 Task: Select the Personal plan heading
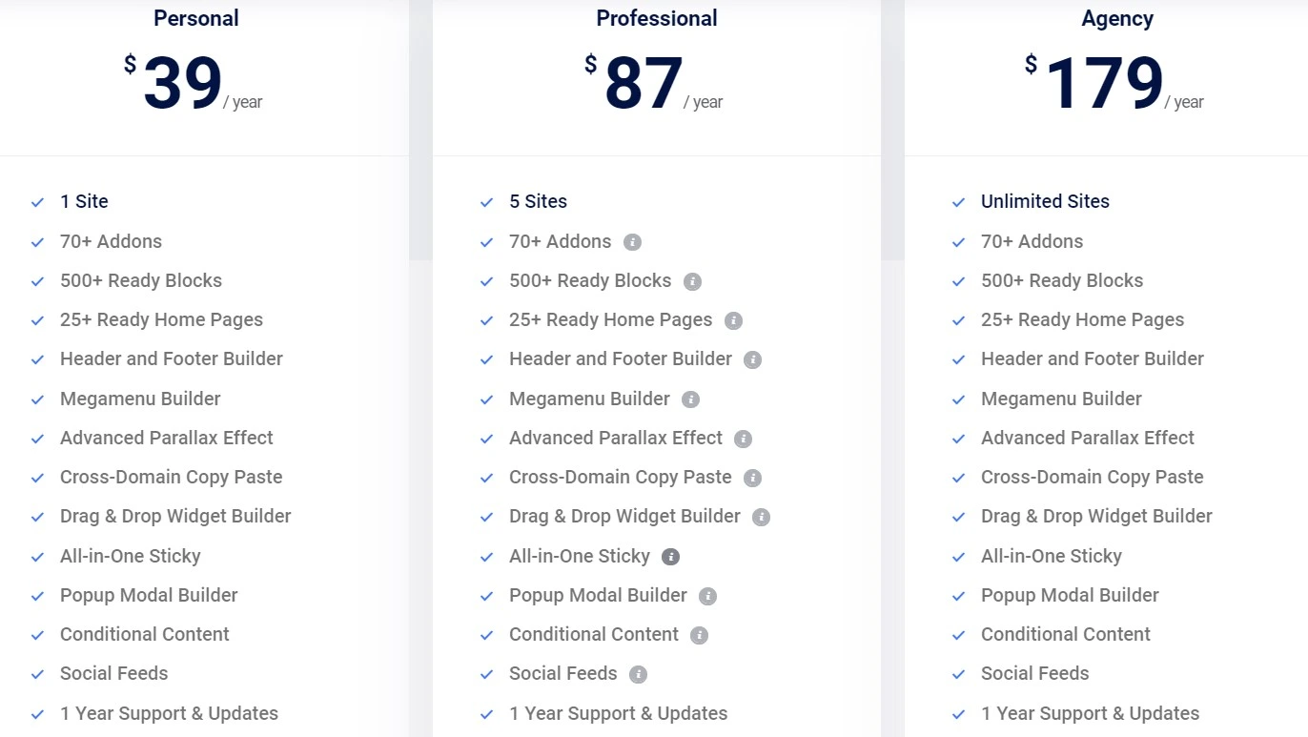[196, 18]
